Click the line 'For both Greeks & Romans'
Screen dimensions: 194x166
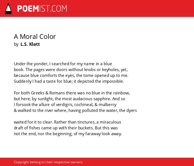[x=72, y=93]
